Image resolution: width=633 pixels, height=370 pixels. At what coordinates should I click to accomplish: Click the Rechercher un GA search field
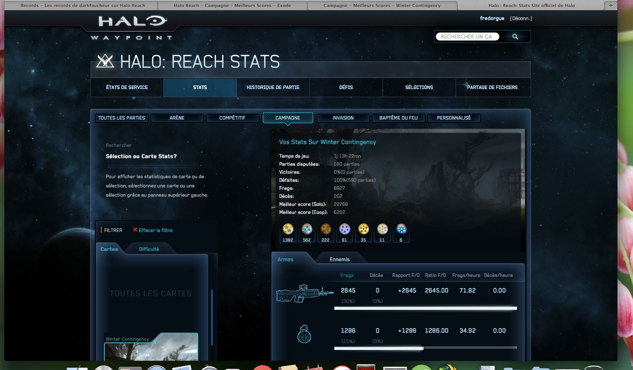[467, 37]
